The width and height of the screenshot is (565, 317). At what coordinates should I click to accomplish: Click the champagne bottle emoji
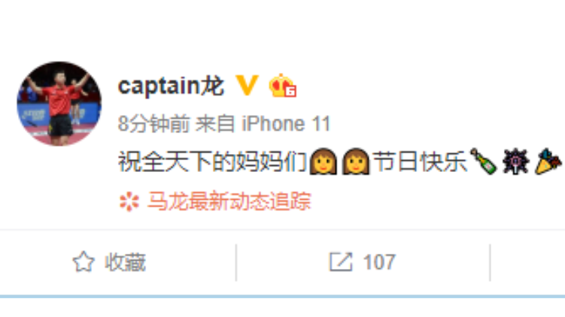[x=484, y=162]
